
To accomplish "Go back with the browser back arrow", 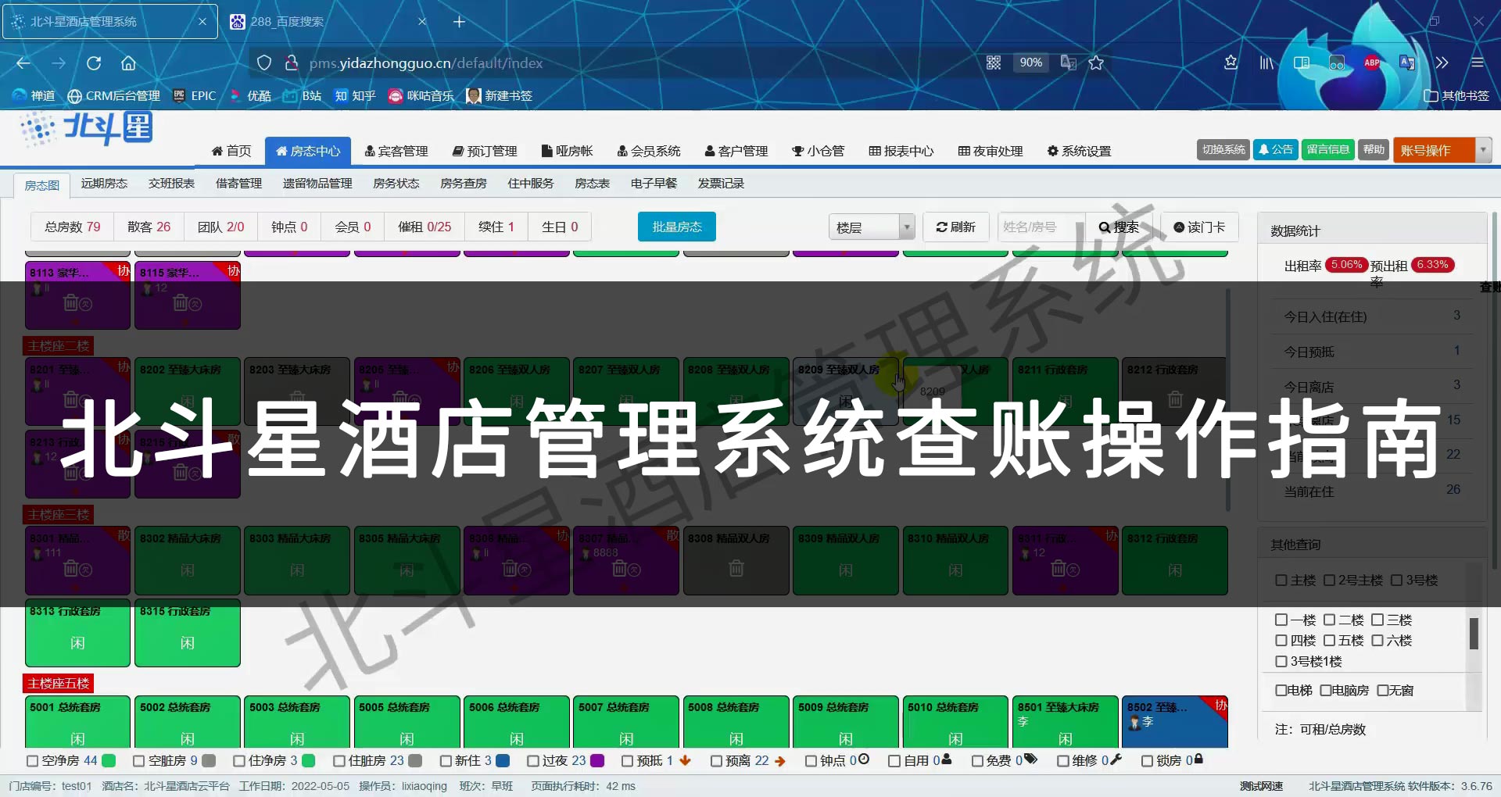I will [x=23, y=63].
